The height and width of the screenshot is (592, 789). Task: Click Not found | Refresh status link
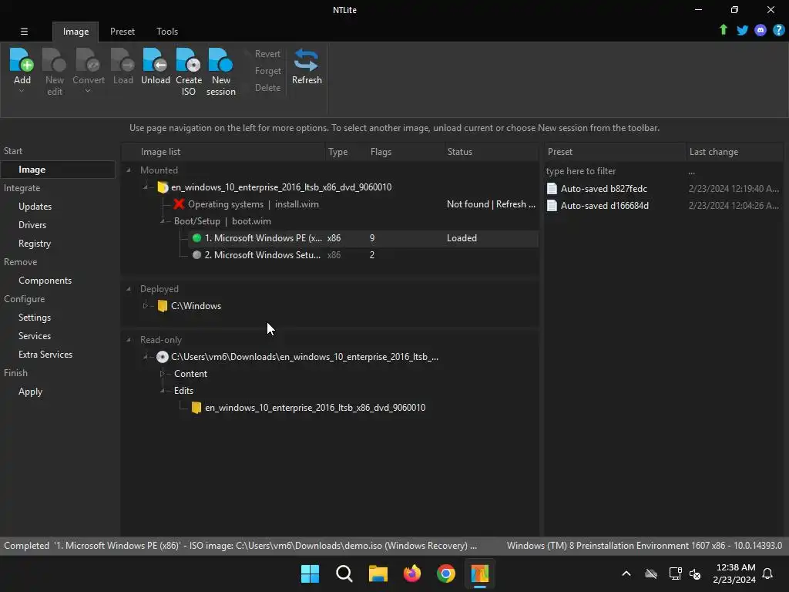(x=491, y=203)
